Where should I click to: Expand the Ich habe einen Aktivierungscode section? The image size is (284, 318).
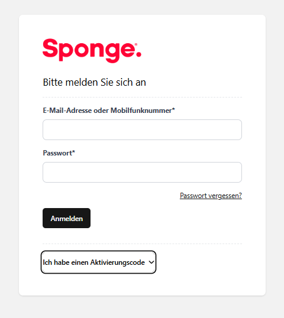(x=98, y=262)
